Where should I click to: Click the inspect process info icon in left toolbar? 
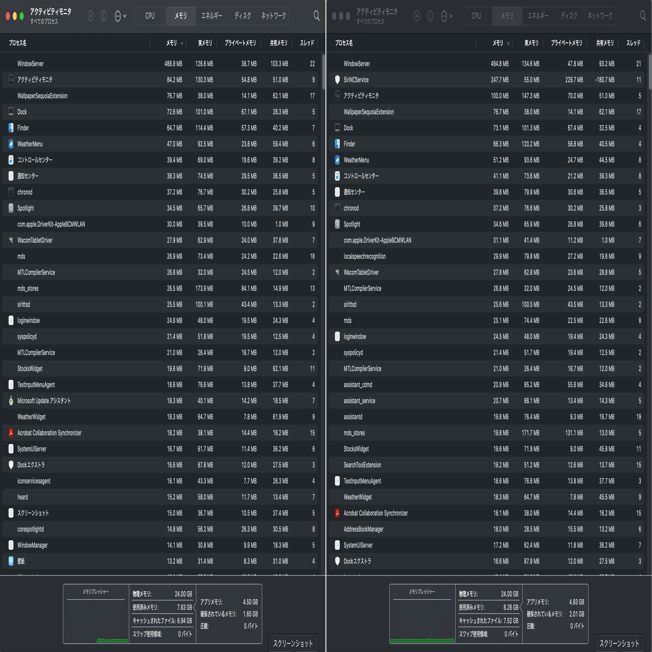point(104,16)
